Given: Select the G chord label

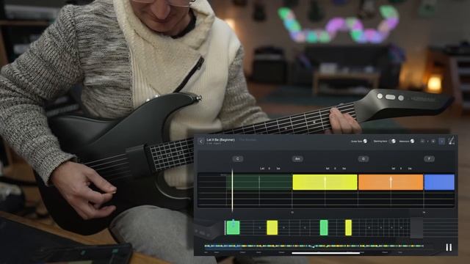Looking at the screenshot, I should click(x=364, y=159).
